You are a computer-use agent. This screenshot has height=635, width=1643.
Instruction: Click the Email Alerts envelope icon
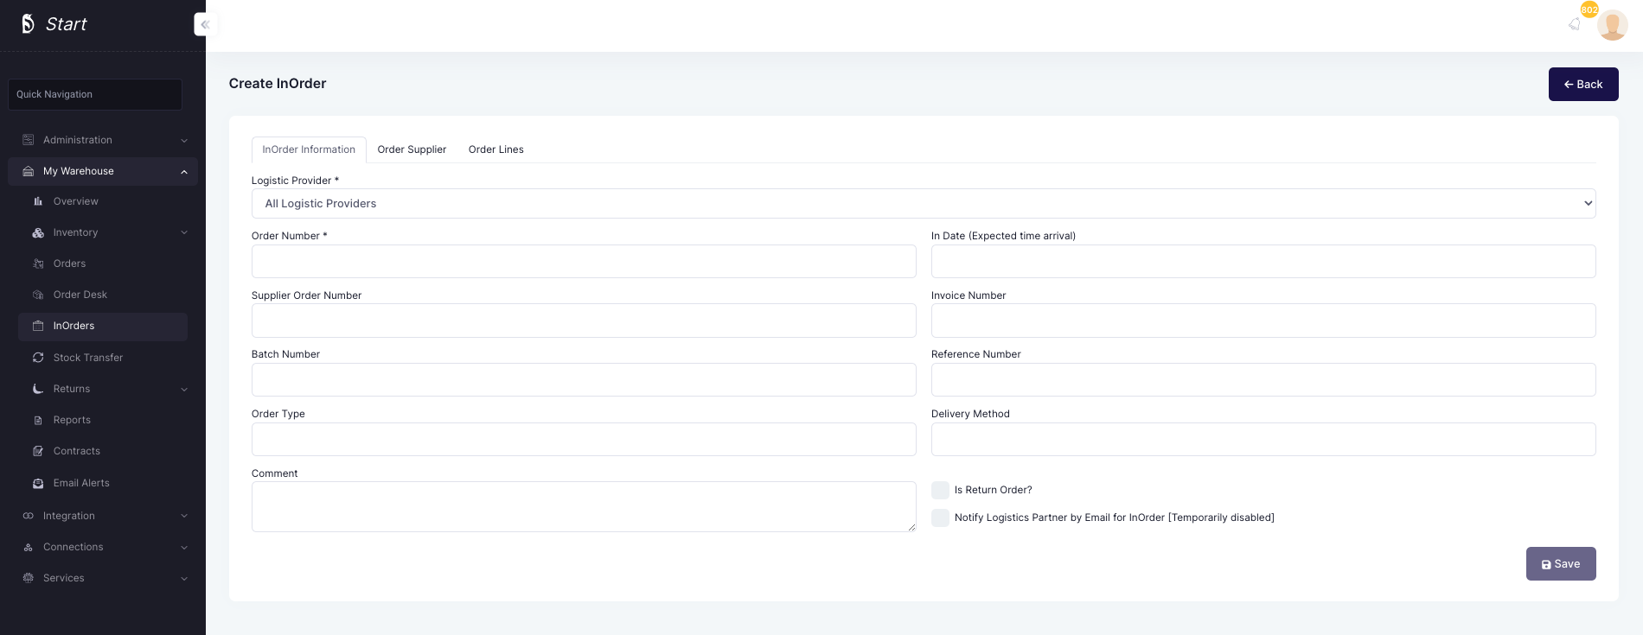pyautogui.click(x=38, y=483)
